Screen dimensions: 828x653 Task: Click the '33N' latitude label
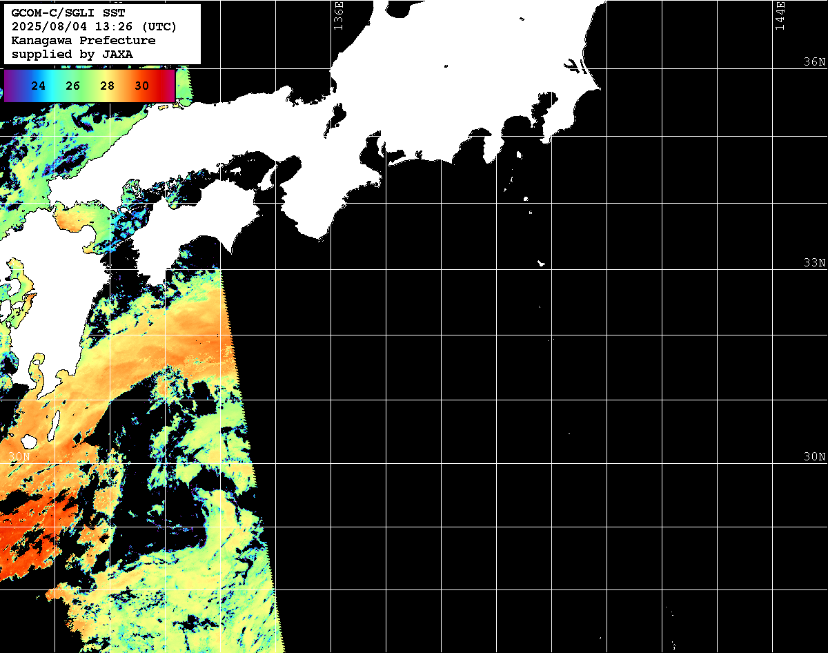[814, 263]
